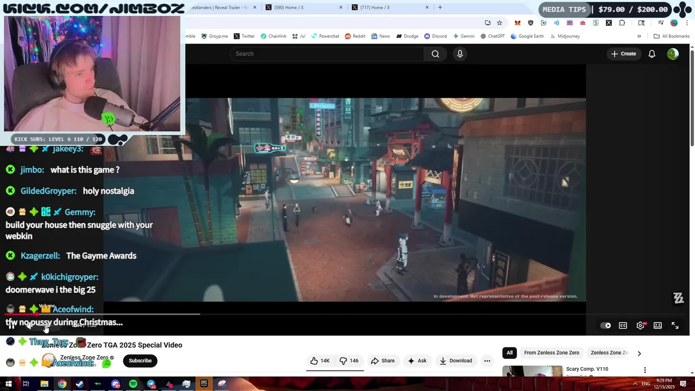Open Task View on the taskbar
The image size is (695, 391).
(26, 384)
